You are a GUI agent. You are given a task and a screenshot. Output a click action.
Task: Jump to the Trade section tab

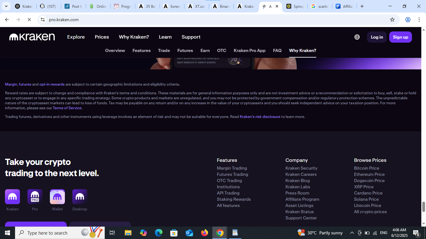164,50
